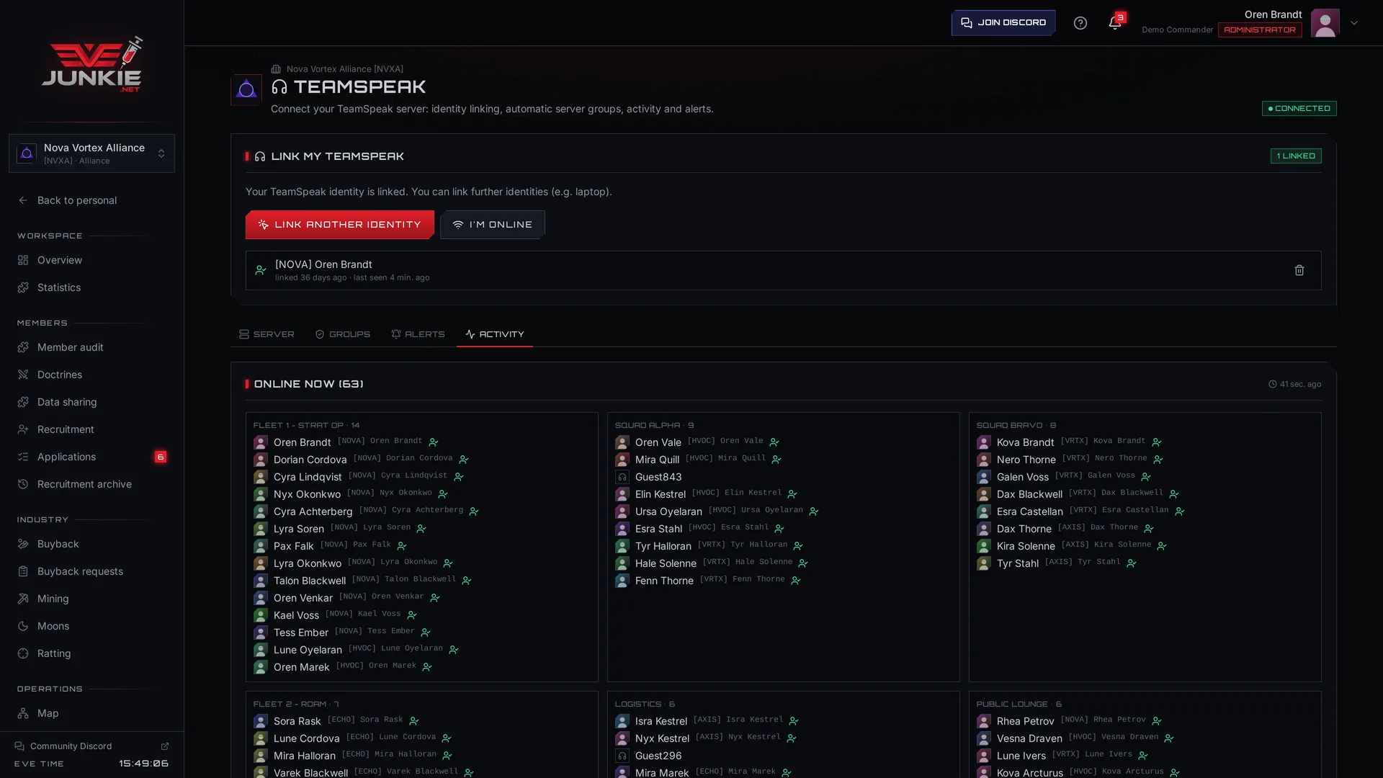
Task: Click the Doctrines sidebar icon
Action: pyautogui.click(x=23, y=375)
